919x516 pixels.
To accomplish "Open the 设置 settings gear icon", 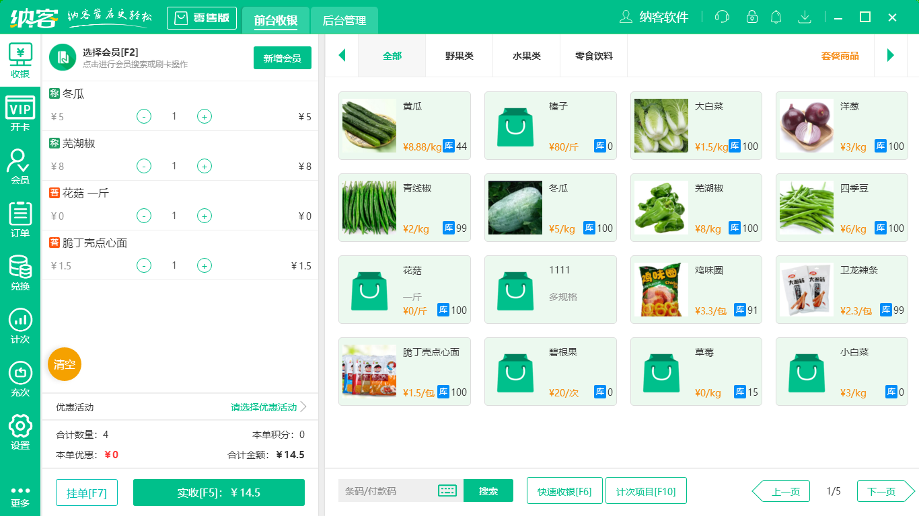I will [x=20, y=432].
